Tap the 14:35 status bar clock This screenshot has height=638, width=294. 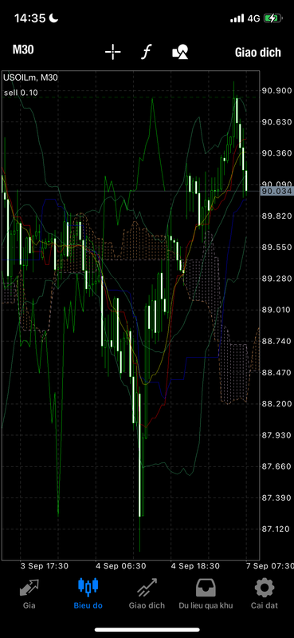tap(30, 18)
